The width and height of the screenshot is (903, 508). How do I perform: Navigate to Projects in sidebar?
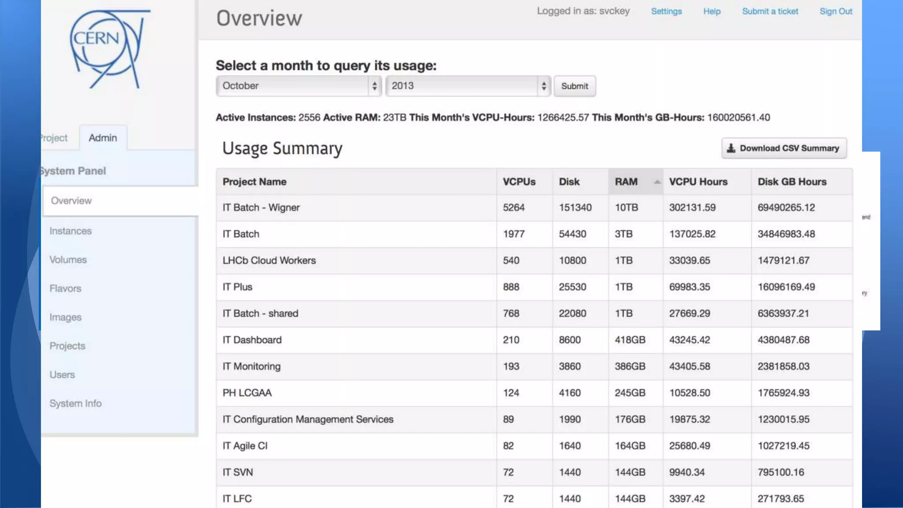(x=67, y=346)
